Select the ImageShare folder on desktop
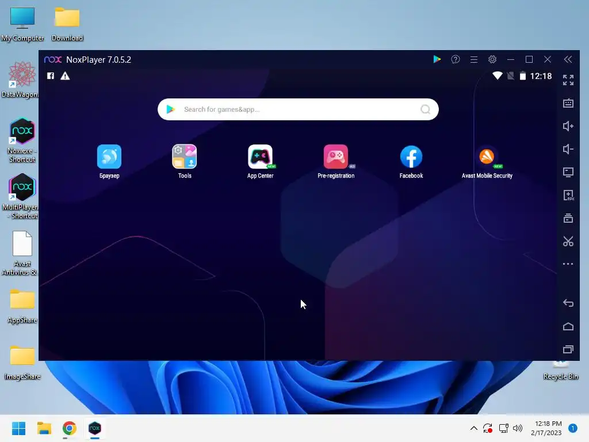This screenshot has width=589, height=442. (x=22, y=363)
